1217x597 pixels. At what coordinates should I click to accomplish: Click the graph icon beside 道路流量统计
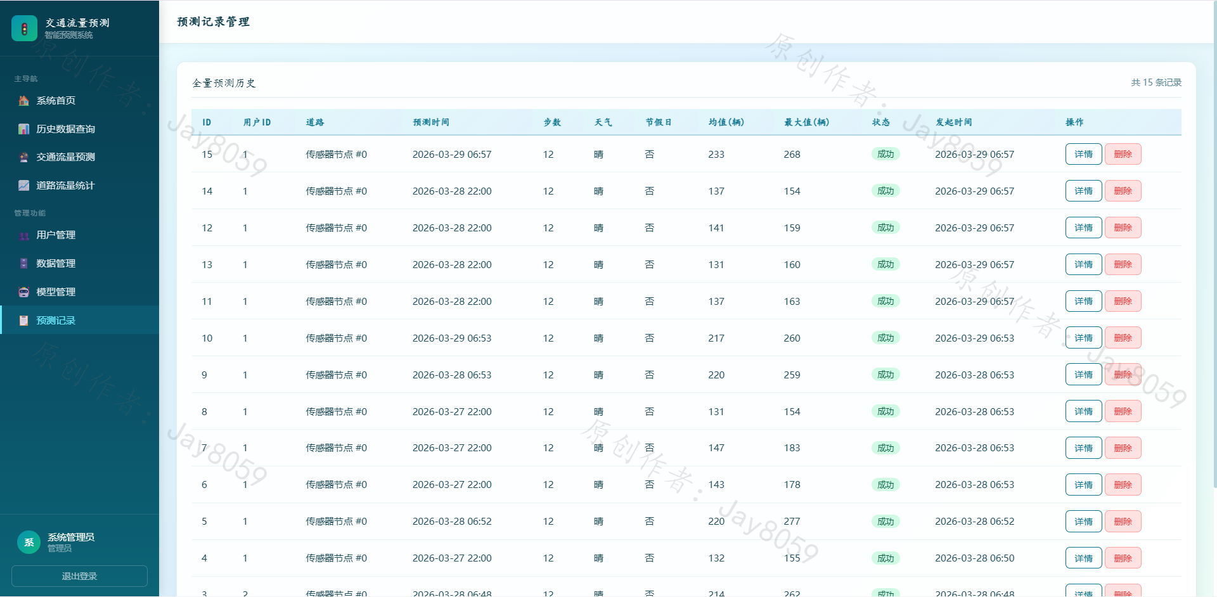(23, 186)
